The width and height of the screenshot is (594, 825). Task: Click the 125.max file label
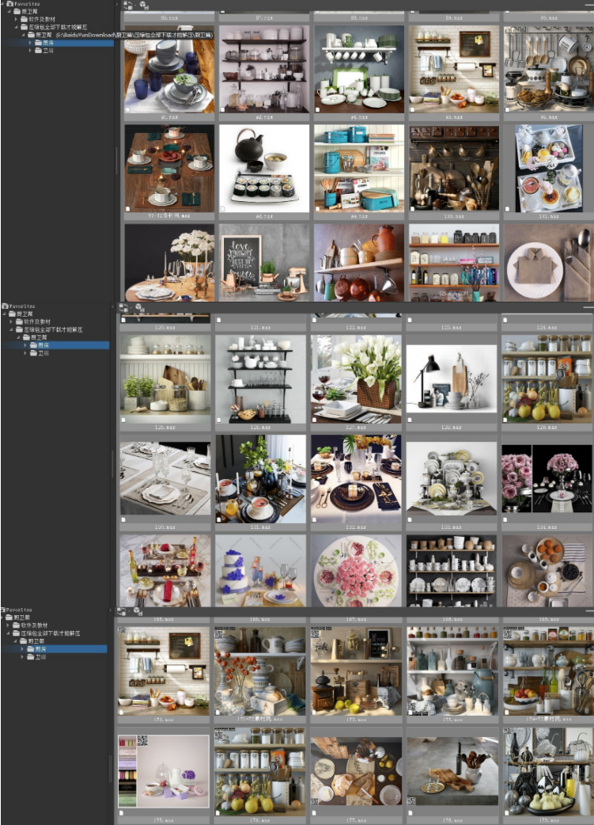(165, 428)
